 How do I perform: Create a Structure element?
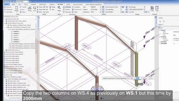[8, 7]
